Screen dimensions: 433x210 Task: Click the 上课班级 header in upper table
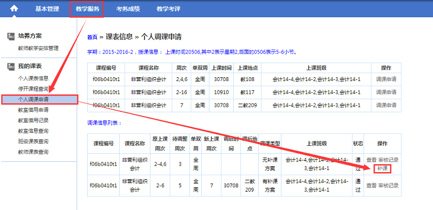(x=316, y=68)
